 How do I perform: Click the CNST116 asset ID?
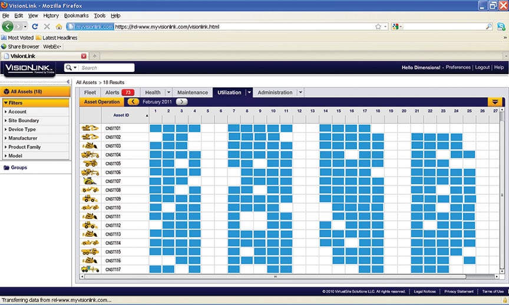[x=113, y=261]
